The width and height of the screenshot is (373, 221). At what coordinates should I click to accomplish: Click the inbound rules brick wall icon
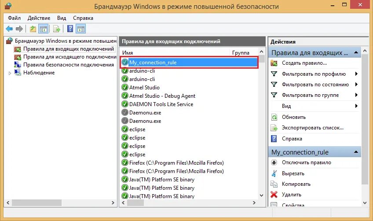18,49
